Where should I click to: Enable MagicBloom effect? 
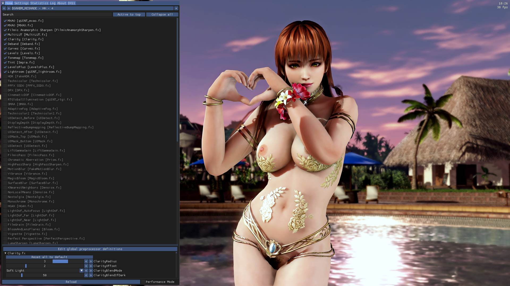[5, 178]
